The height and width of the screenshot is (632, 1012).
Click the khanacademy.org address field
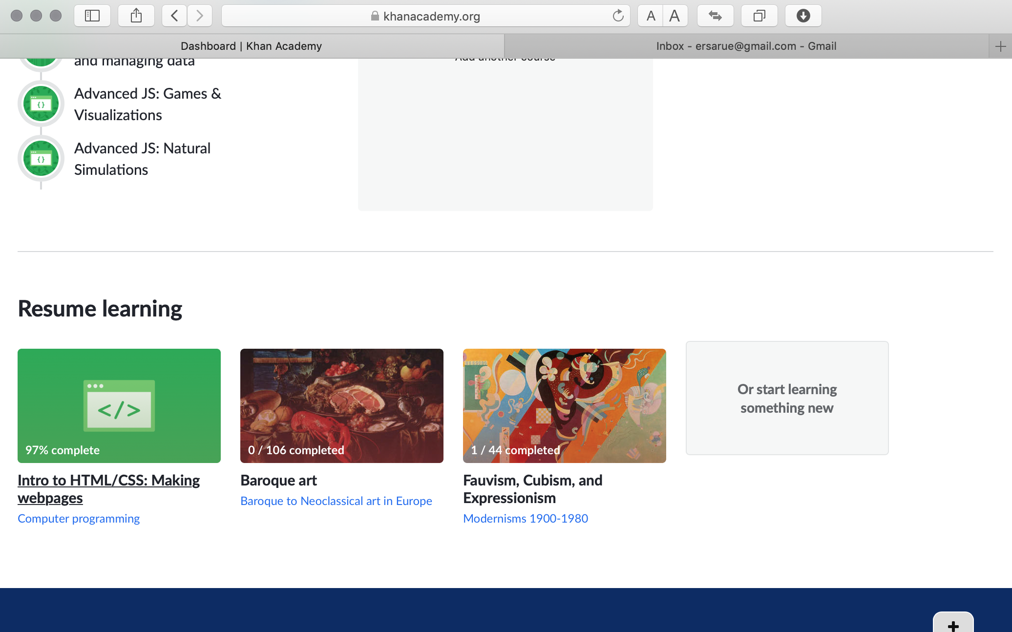pos(426,16)
